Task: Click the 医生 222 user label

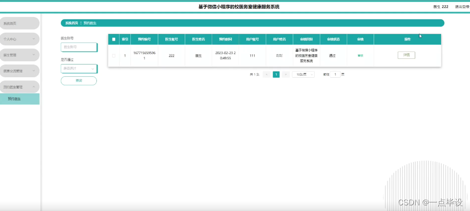Action: tap(441, 7)
